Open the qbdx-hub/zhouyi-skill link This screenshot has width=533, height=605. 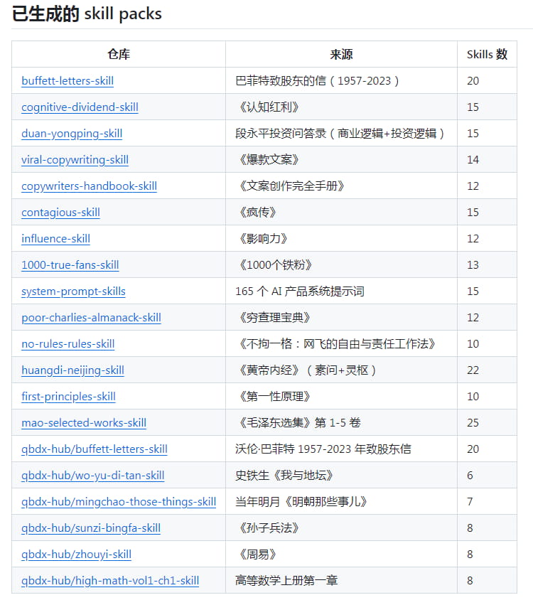tap(76, 554)
